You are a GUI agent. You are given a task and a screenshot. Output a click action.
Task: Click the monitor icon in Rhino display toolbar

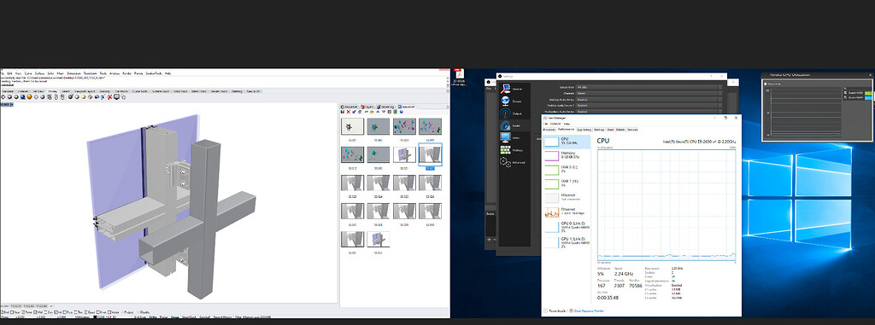coord(116,97)
